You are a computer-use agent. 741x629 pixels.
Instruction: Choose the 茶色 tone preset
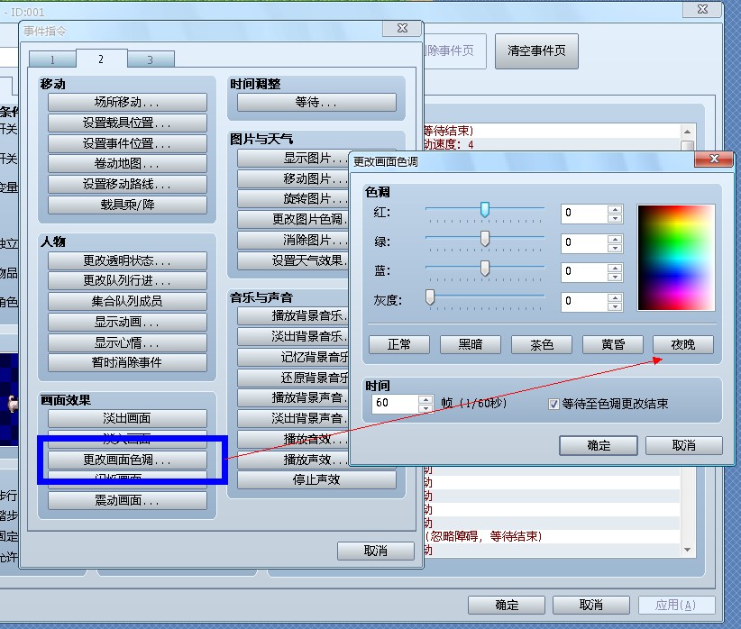[x=542, y=344]
